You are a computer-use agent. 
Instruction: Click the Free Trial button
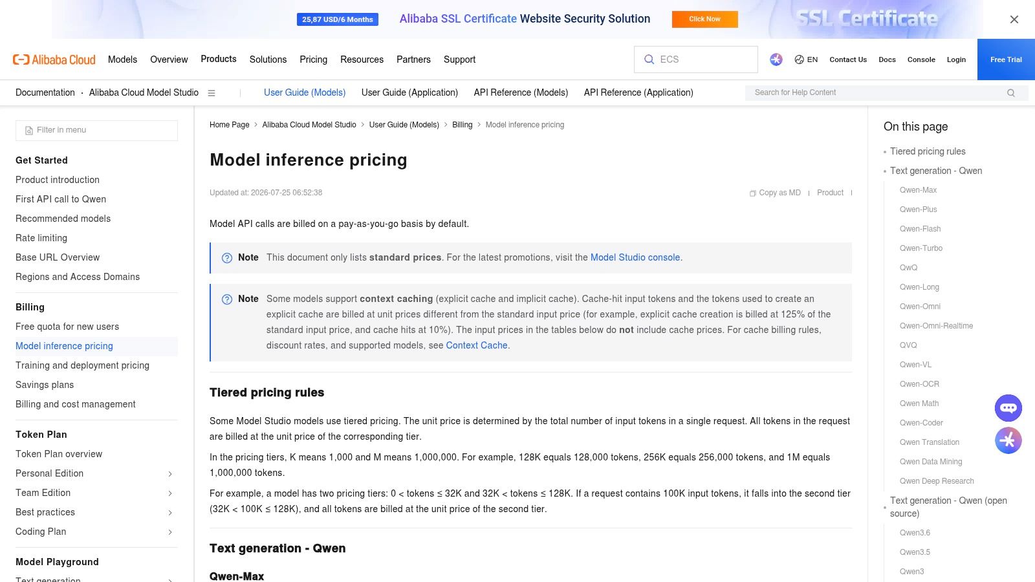[1006, 59]
